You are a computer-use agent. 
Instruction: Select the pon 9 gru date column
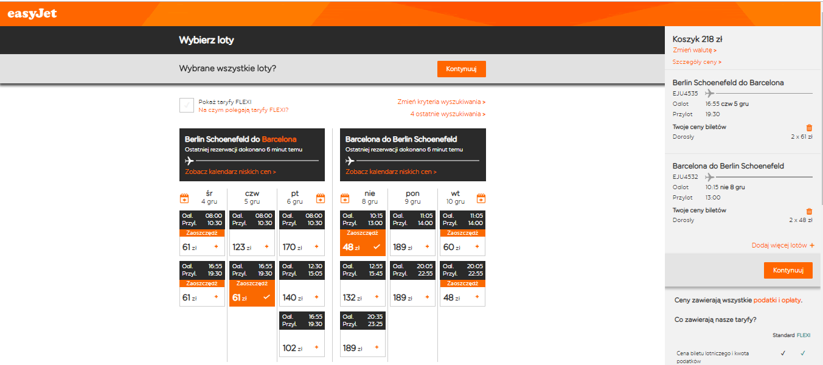[x=412, y=197]
